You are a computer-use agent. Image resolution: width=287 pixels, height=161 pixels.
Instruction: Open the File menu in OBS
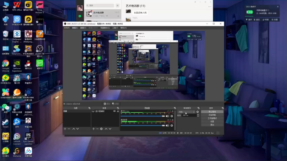click(67, 28)
